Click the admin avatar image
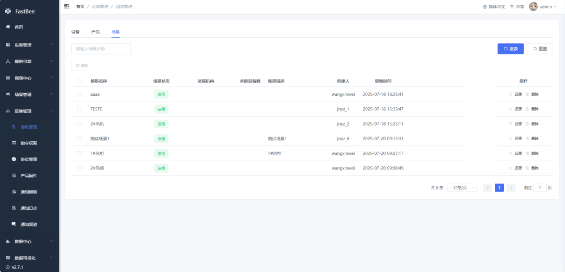This screenshot has height=272, width=565. pos(533,6)
